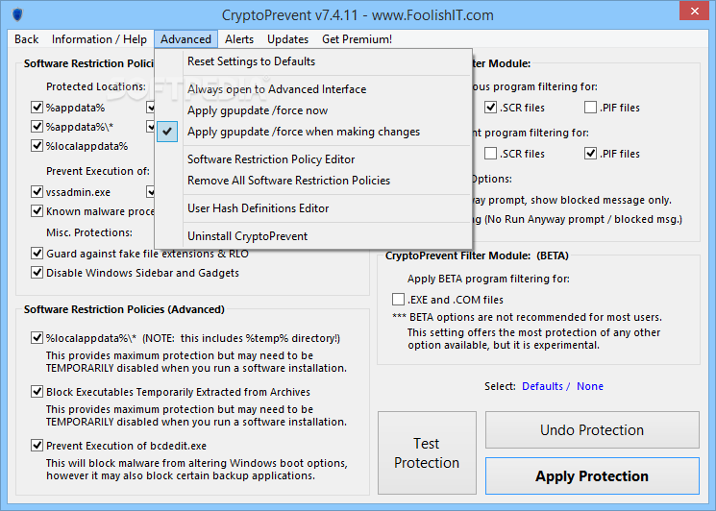Toggle the Known malware processes checkbox
Image resolution: width=716 pixels, height=511 pixels.
tap(37, 211)
